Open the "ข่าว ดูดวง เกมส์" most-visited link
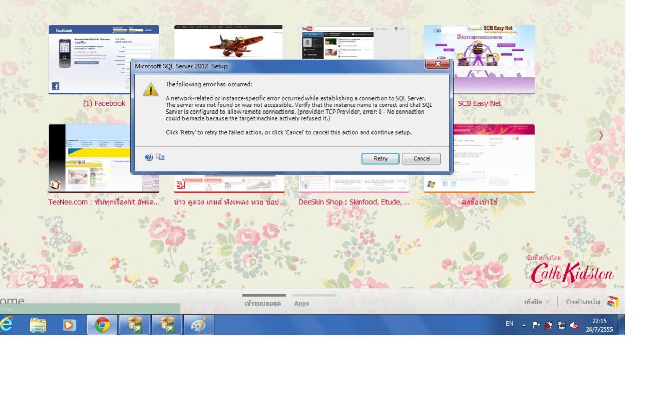 (x=229, y=202)
